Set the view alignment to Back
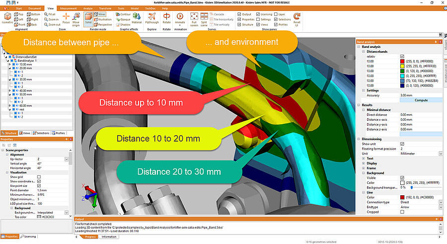Image resolution: width=447 pixels, height=244 pixels. (x=32, y=24)
